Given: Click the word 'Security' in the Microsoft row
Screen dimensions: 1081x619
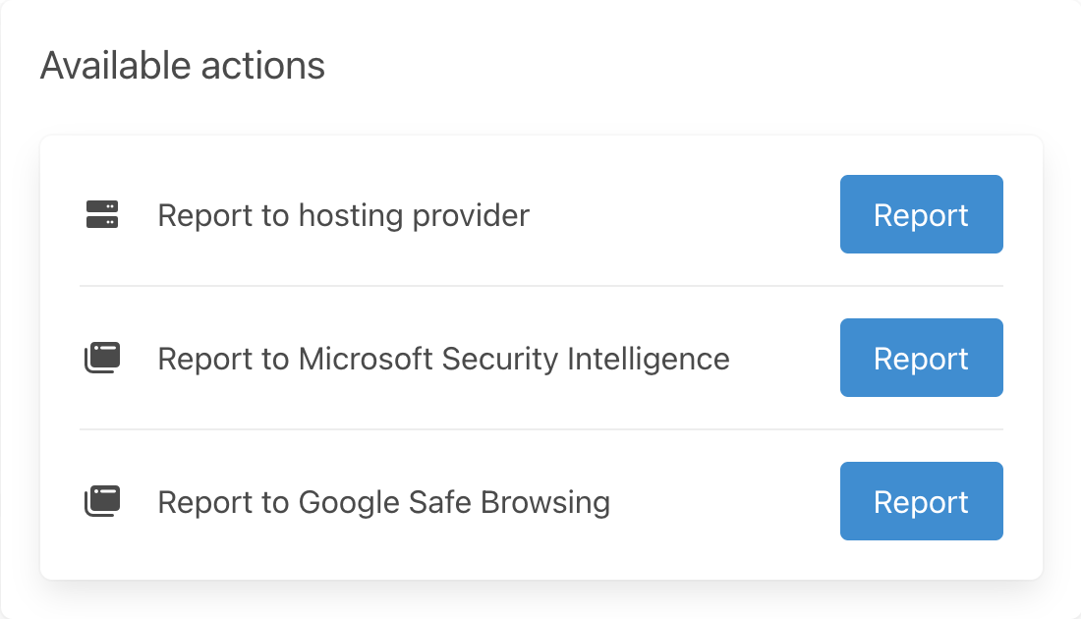Looking at the screenshot, I should (x=500, y=359).
